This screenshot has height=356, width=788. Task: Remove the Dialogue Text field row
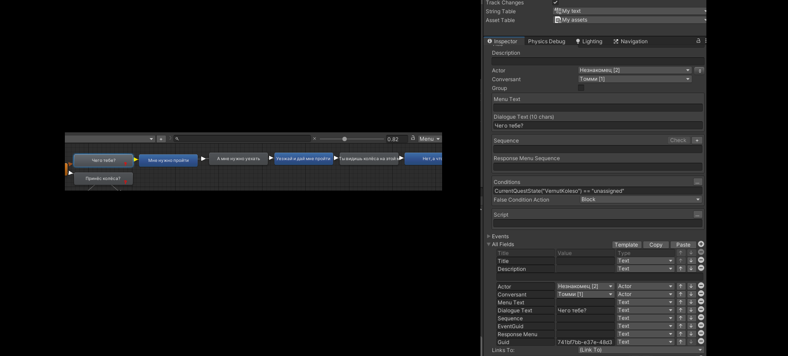[x=701, y=310]
